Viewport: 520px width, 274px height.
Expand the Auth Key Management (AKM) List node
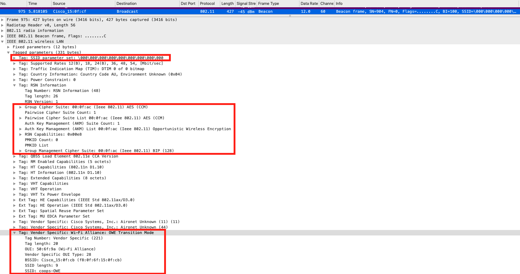pos(20,129)
